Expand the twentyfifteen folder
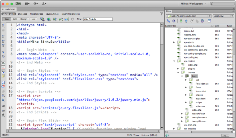This screenshot has width=236, height=138. (x=182, y=114)
